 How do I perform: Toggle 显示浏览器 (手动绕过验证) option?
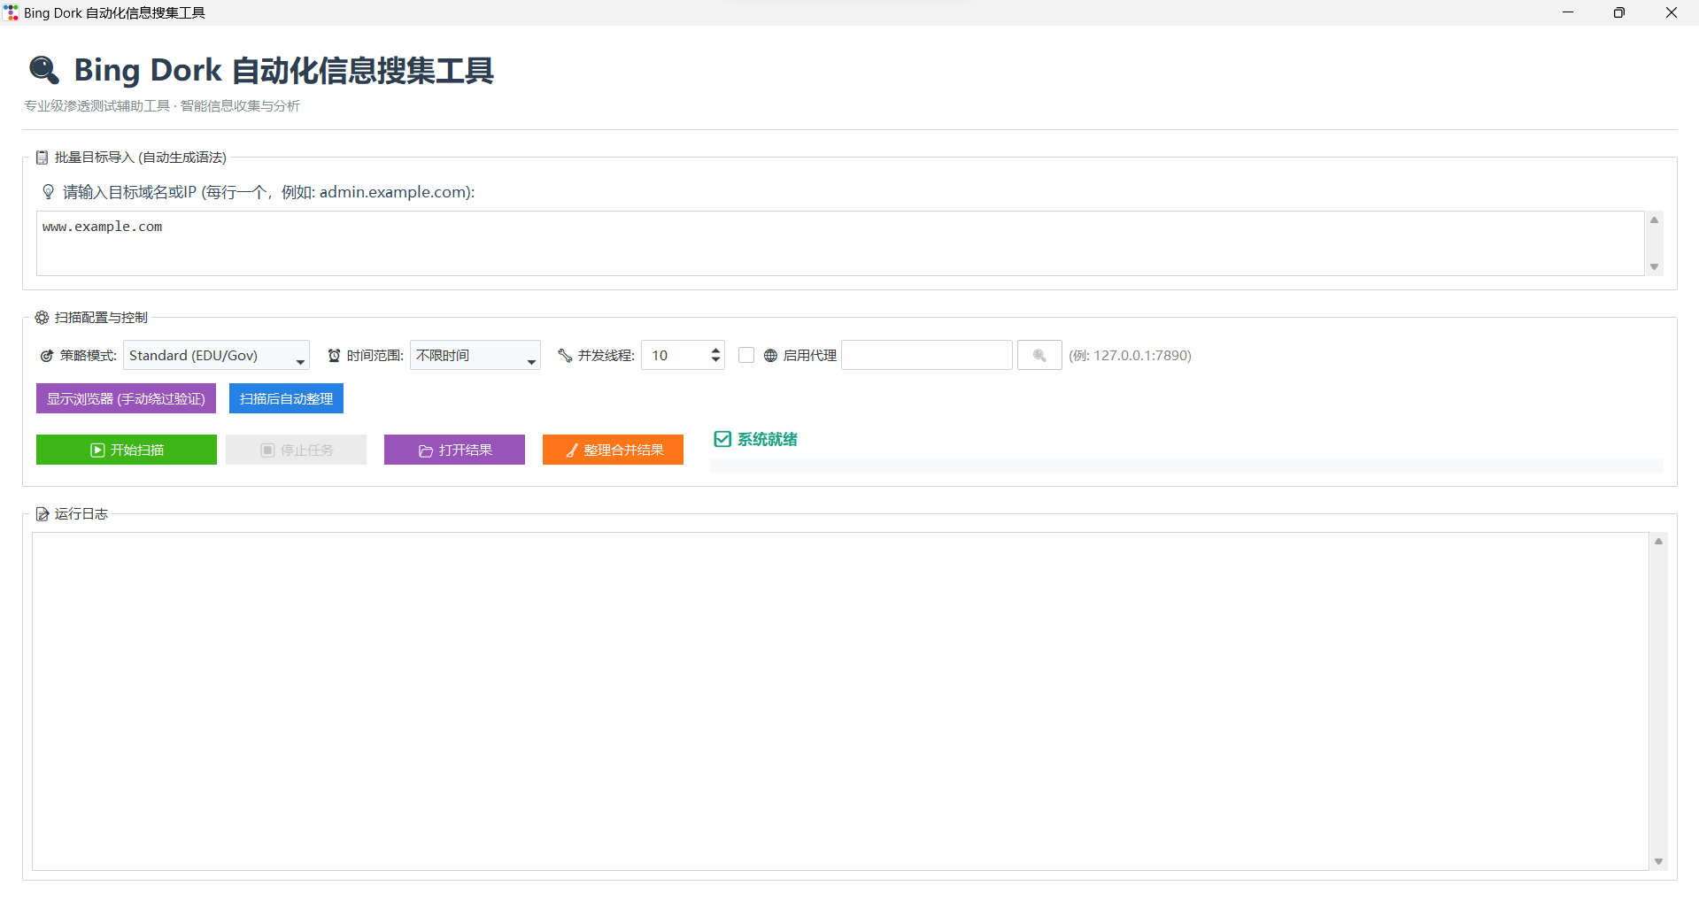coord(126,398)
